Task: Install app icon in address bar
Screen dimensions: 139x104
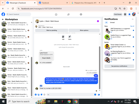Action: click(116, 9)
